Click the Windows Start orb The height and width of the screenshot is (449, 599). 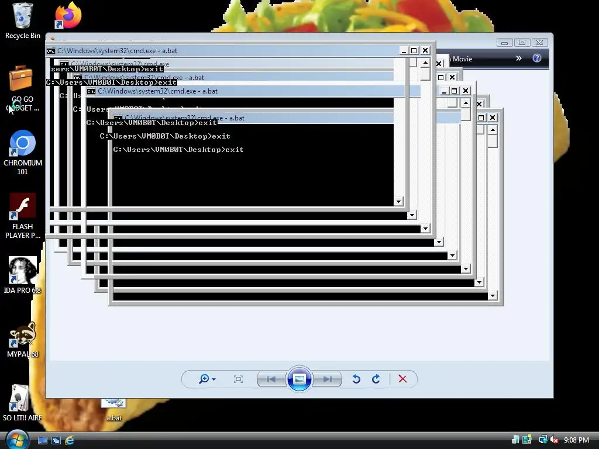(x=17, y=440)
